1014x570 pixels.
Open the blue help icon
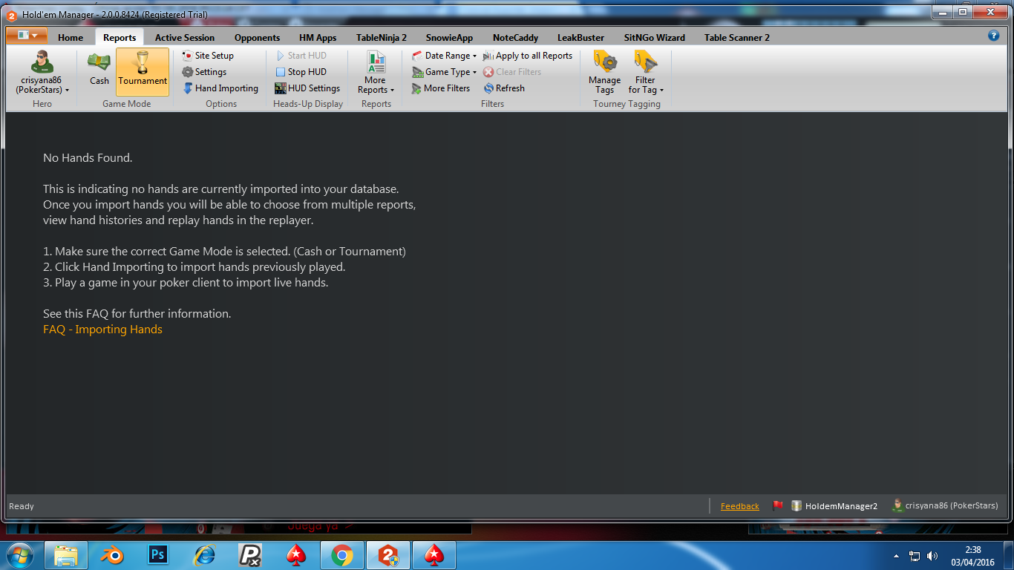pos(993,36)
